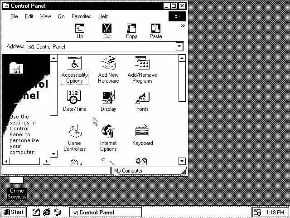The height and width of the screenshot is (218, 290).
Task: Open the Add New Hardware icon
Action: 108,70
